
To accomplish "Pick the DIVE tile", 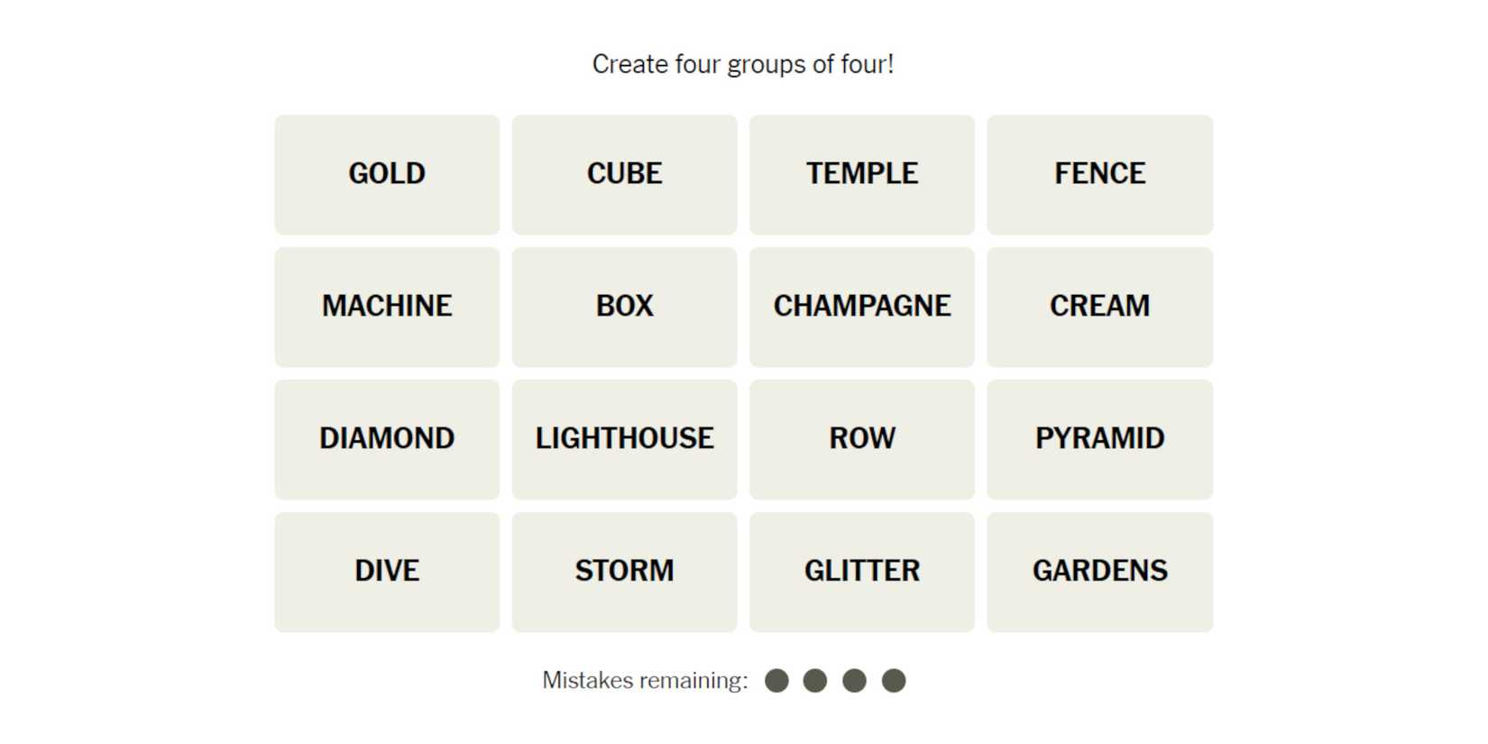I will click(387, 572).
